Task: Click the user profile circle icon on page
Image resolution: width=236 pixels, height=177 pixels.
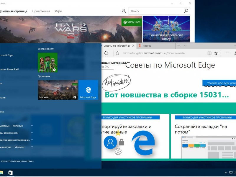Action: (x=110, y=142)
